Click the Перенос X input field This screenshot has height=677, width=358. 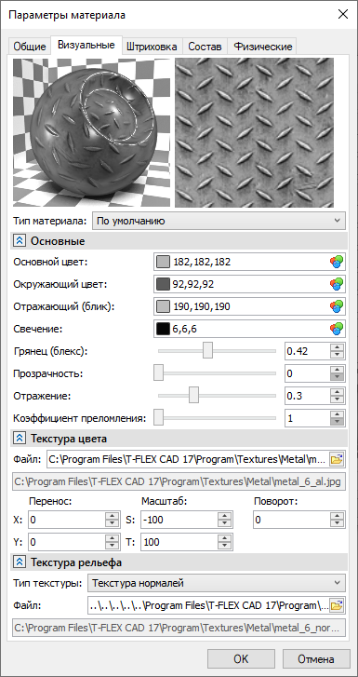pyautogui.click(x=67, y=520)
